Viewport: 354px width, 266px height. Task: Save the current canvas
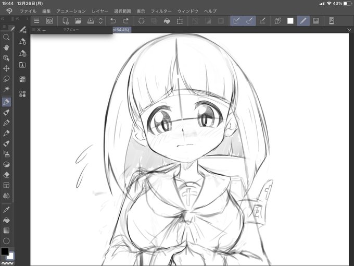91,21
